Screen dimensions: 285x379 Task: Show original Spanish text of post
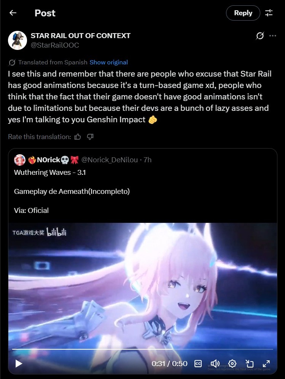[x=109, y=62]
